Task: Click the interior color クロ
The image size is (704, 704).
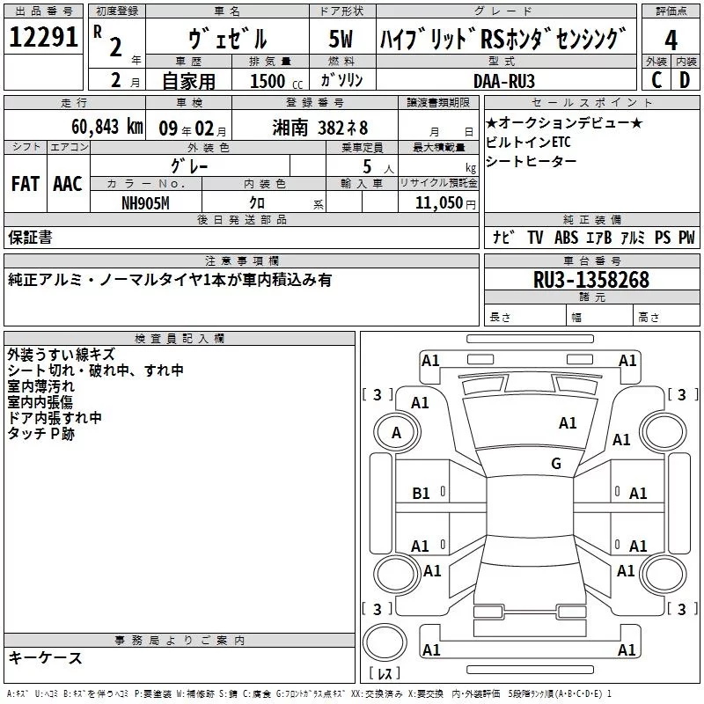Action: click(257, 203)
